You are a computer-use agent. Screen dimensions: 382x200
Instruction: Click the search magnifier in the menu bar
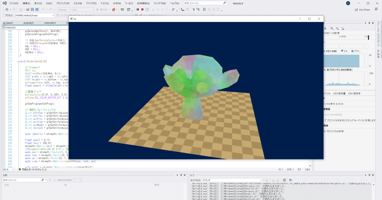(225, 3)
